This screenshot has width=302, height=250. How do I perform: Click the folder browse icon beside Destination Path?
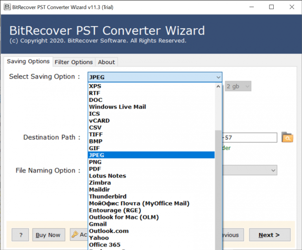[x=287, y=137]
